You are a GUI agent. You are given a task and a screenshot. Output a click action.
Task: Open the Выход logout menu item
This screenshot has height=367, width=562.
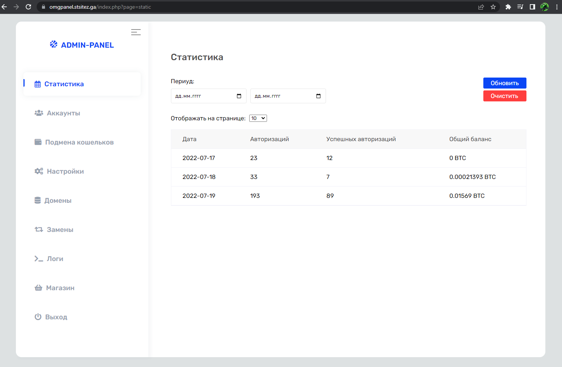(x=56, y=317)
